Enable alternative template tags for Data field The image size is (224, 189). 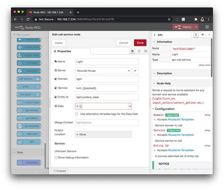[x=77, y=114]
